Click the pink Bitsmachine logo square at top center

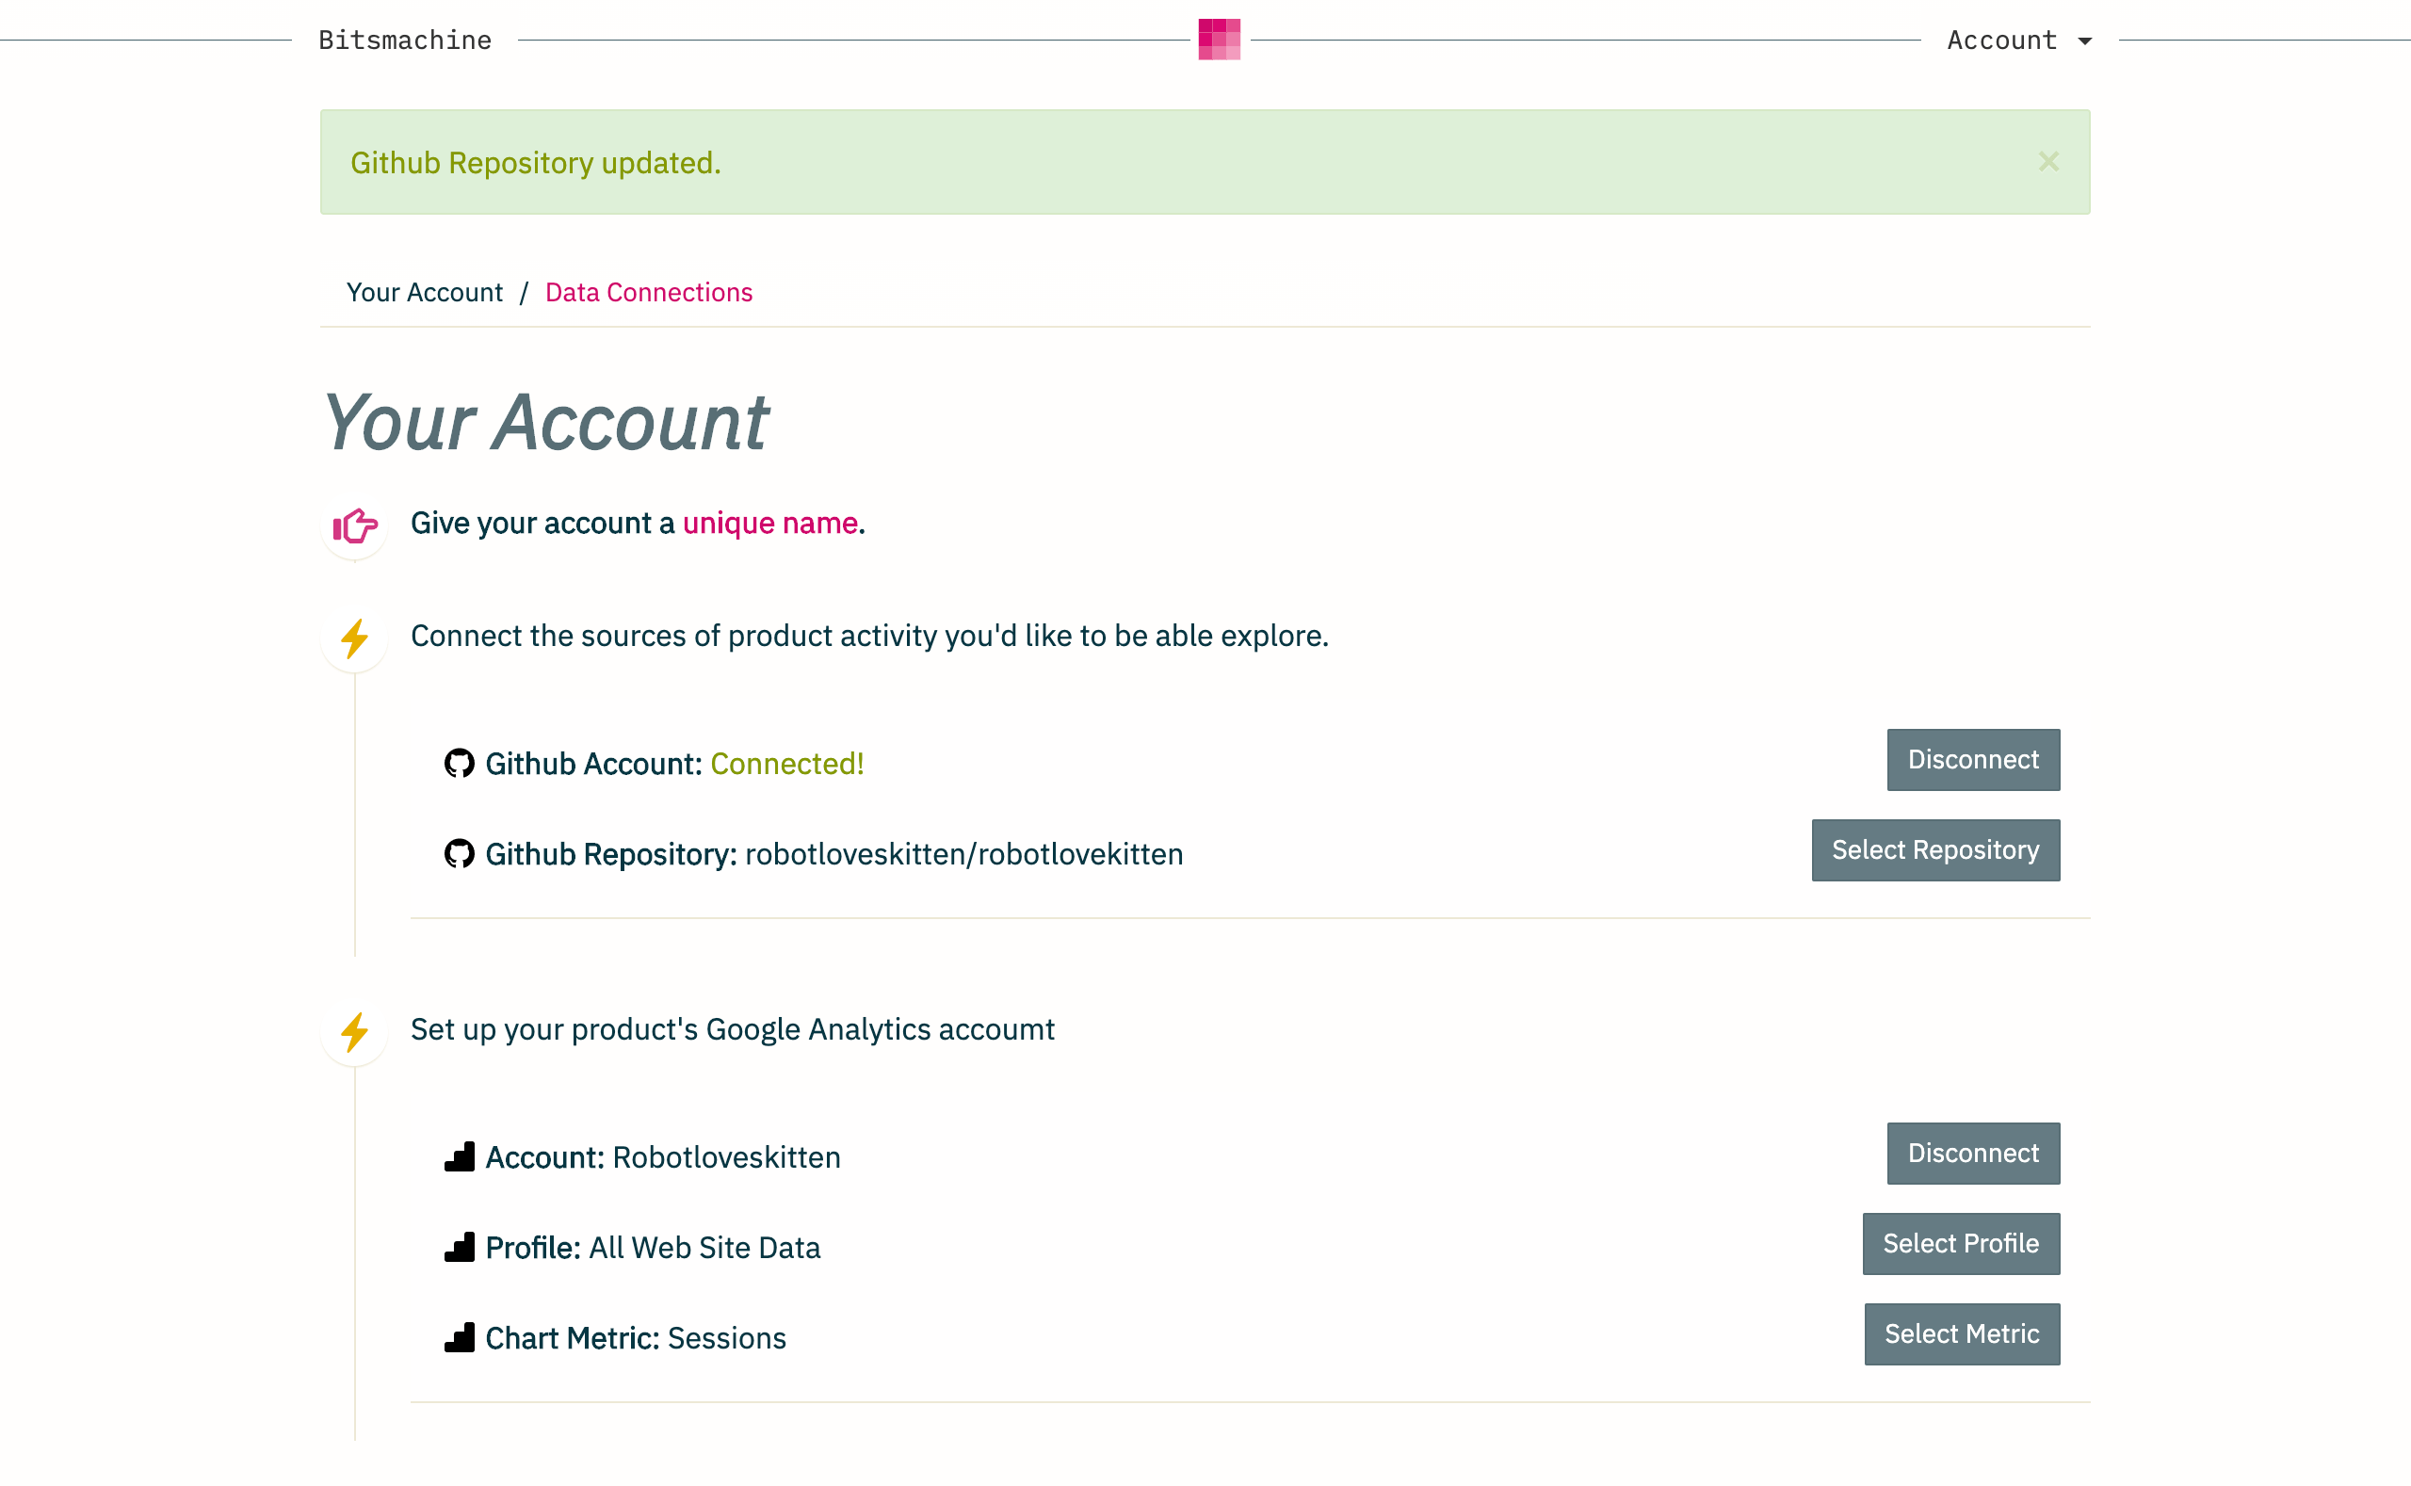pyautogui.click(x=1218, y=40)
